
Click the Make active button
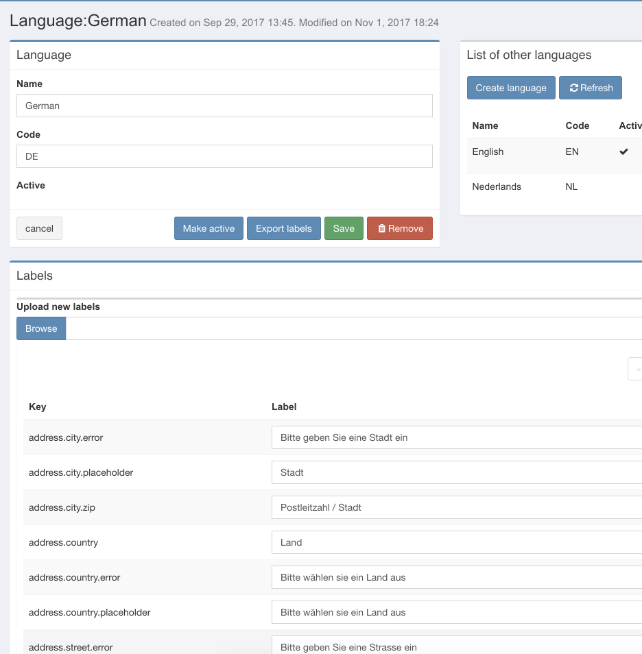click(209, 228)
